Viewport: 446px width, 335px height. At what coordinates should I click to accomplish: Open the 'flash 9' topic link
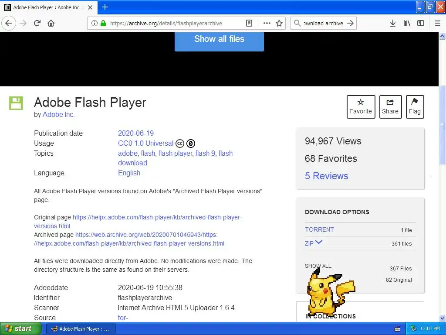[205, 153]
